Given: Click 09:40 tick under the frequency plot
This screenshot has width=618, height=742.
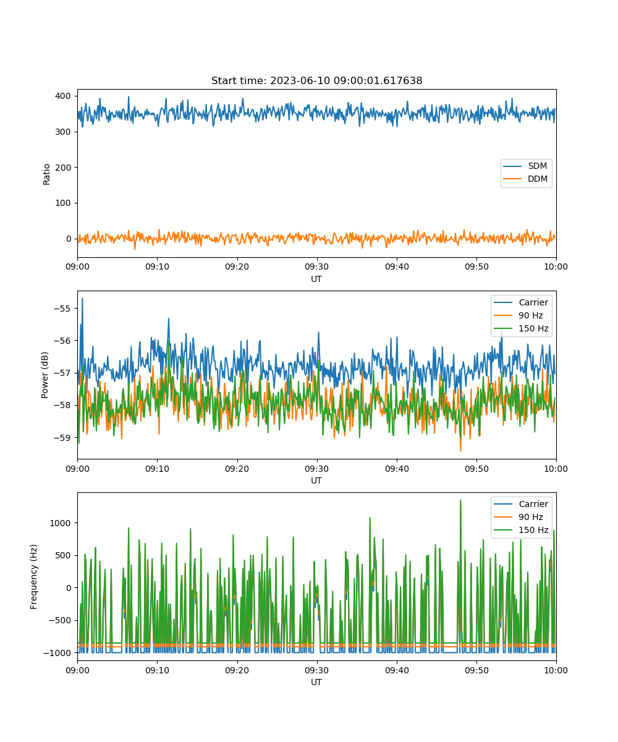Looking at the screenshot, I should coord(396,670).
